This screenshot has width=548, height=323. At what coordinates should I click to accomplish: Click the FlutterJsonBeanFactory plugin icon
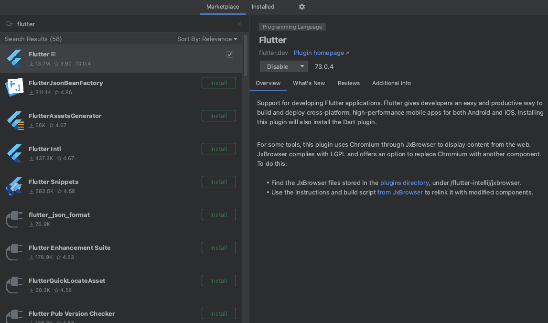pos(14,87)
